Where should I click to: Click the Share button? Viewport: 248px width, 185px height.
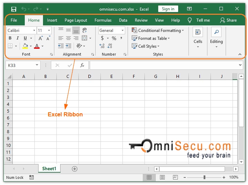[228, 20]
